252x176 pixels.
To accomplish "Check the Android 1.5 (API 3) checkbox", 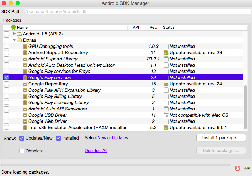I will (x=7, y=34).
